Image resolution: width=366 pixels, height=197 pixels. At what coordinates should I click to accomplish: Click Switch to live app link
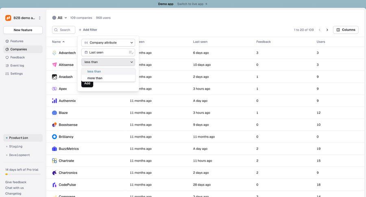coord(192,4)
